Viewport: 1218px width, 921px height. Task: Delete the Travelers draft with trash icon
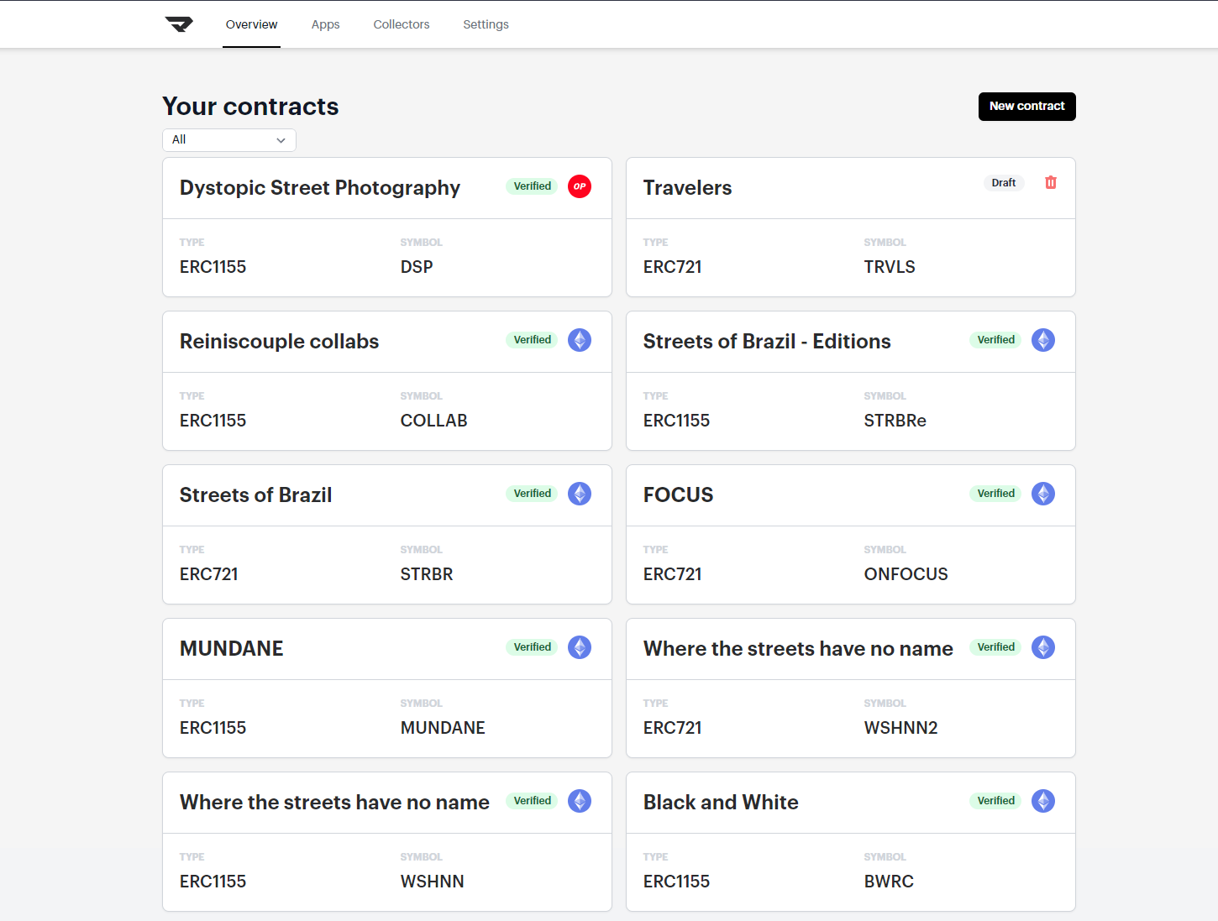point(1051,182)
